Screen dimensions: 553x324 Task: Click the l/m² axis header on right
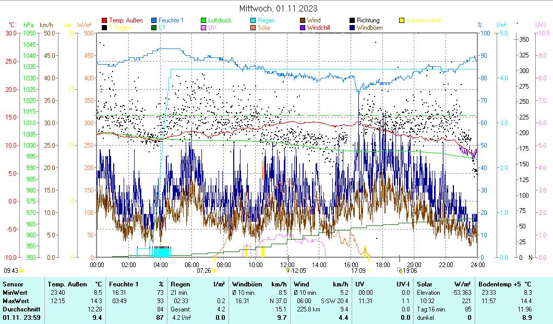(501, 25)
